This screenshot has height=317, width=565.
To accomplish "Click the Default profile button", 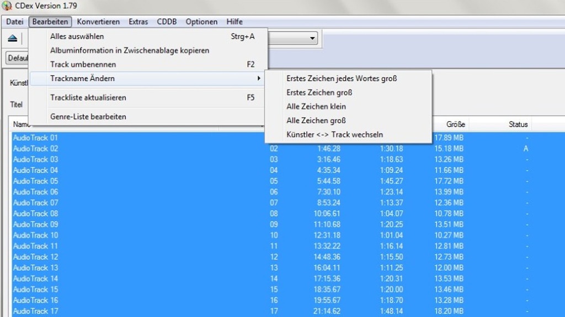I will click(x=18, y=58).
